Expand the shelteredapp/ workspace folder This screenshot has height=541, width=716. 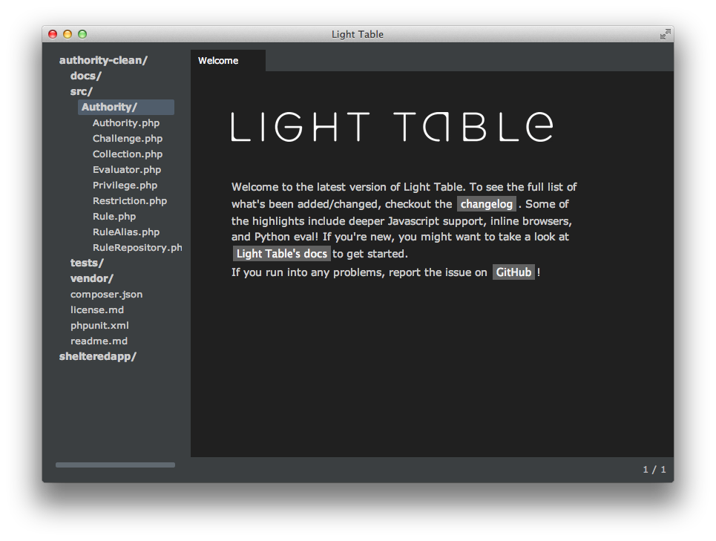coord(97,356)
